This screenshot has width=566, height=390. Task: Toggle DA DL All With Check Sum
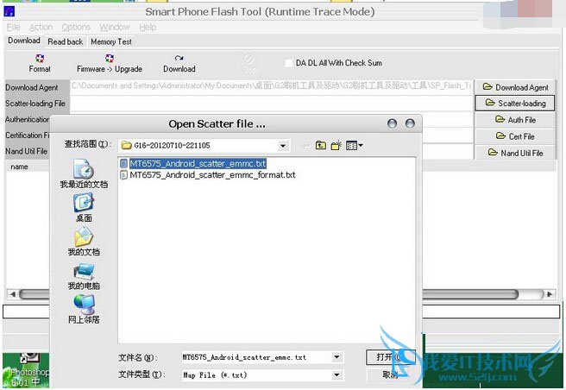pyautogui.click(x=288, y=63)
